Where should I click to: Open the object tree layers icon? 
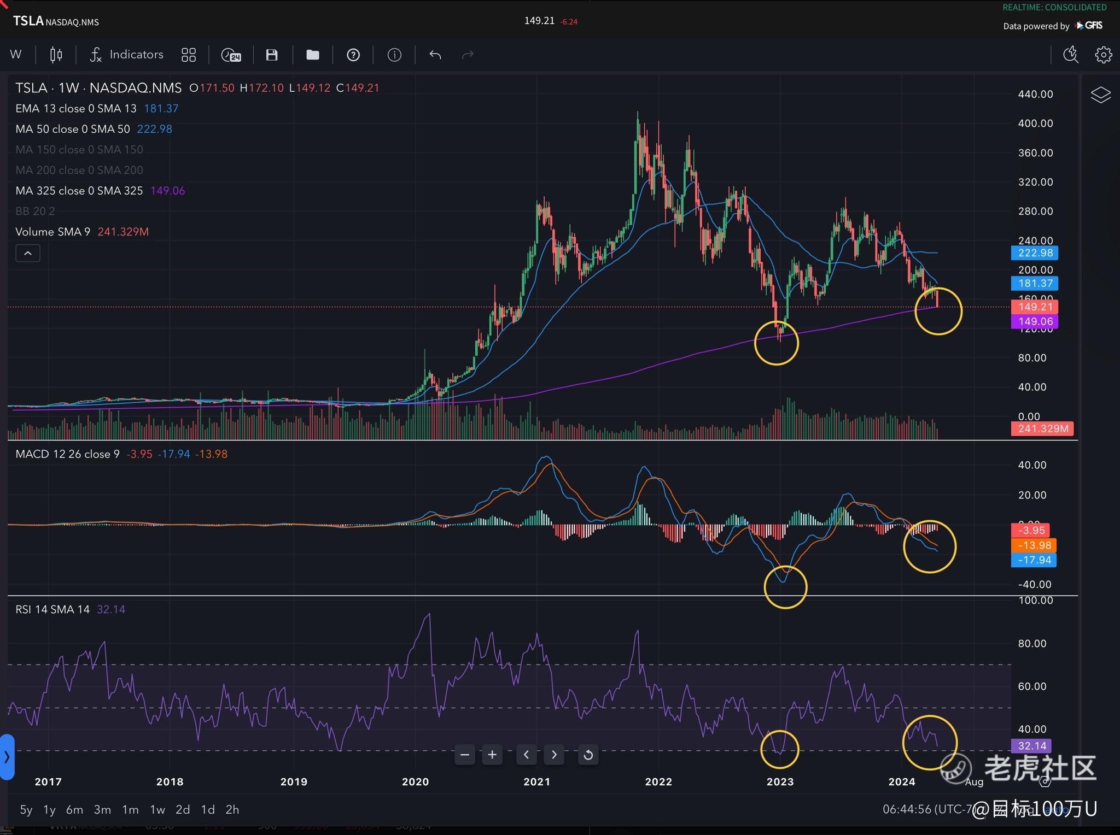(1100, 95)
